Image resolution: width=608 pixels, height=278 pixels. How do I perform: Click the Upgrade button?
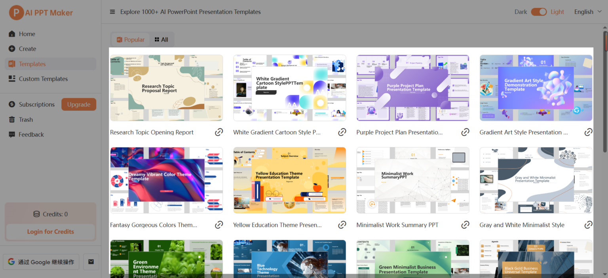point(78,104)
